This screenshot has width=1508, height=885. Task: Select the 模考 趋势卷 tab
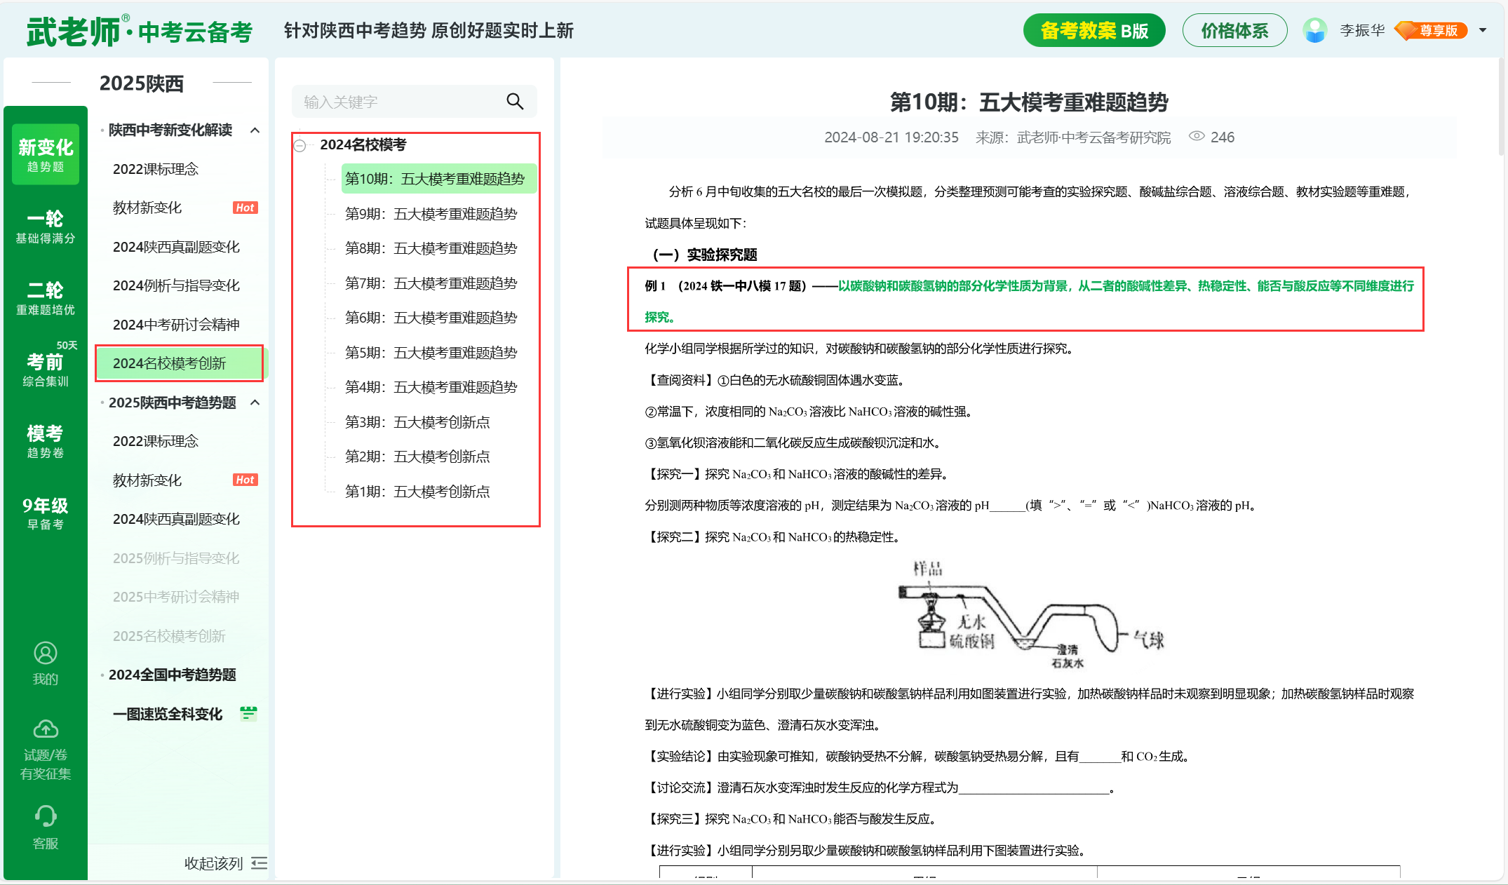[x=46, y=441]
